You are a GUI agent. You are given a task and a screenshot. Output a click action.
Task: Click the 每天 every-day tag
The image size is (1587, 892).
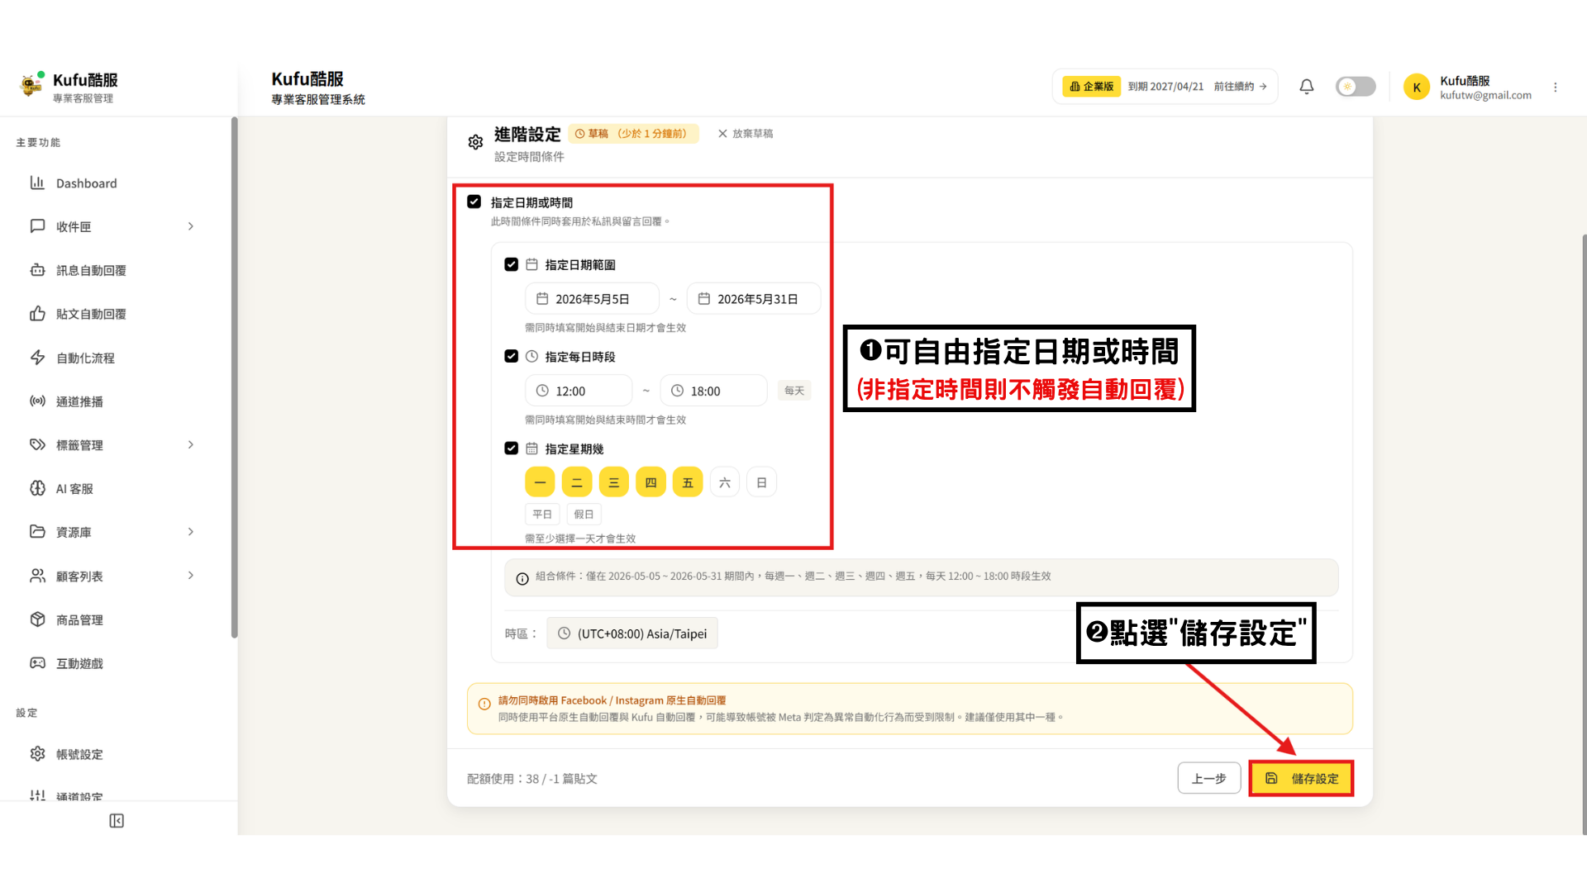[x=794, y=391]
